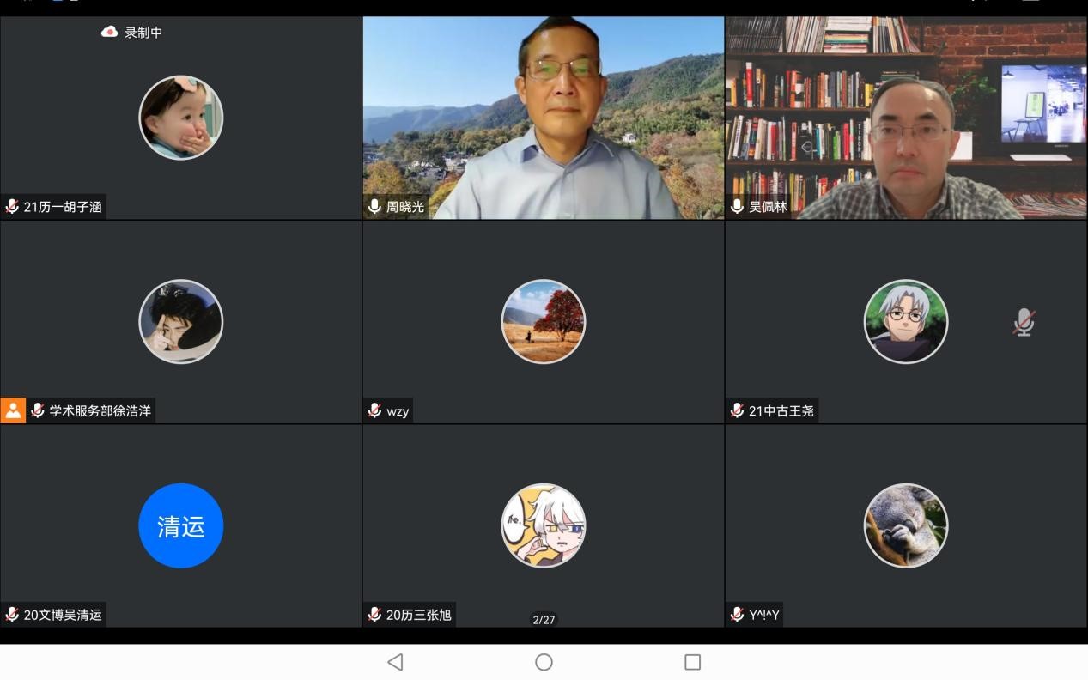The height and width of the screenshot is (680, 1088).
Task: Click the 2/27 page indicator
Action: (x=544, y=620)
